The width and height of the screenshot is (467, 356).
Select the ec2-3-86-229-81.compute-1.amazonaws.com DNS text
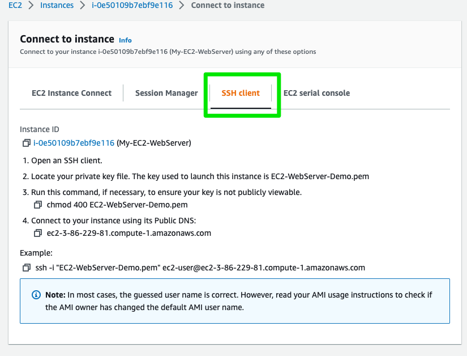pyautogui.click(x=129, y=233)
